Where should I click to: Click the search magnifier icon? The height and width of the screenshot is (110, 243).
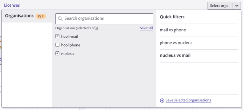(x=60, y=19)
